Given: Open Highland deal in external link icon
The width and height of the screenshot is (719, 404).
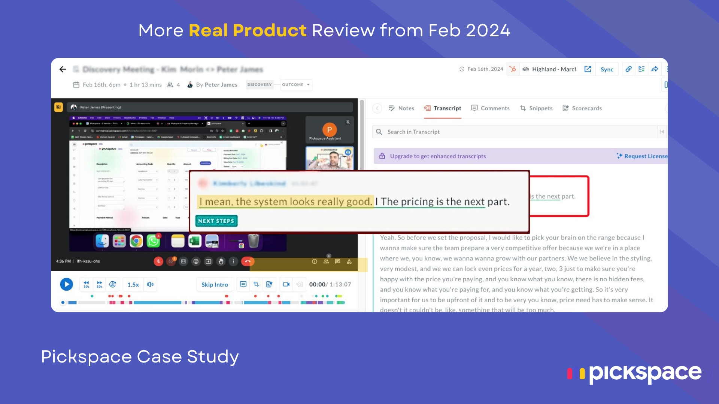Looking at the screenshot, I should click(x=588, y=69).
